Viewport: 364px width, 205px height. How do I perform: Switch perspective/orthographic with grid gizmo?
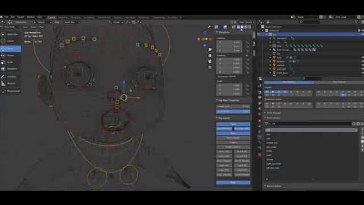coord(210,67)
